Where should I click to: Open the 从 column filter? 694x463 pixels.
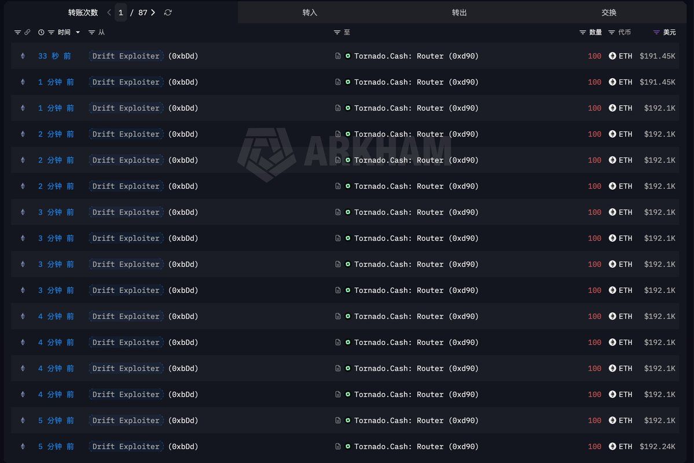coord(91,32)
